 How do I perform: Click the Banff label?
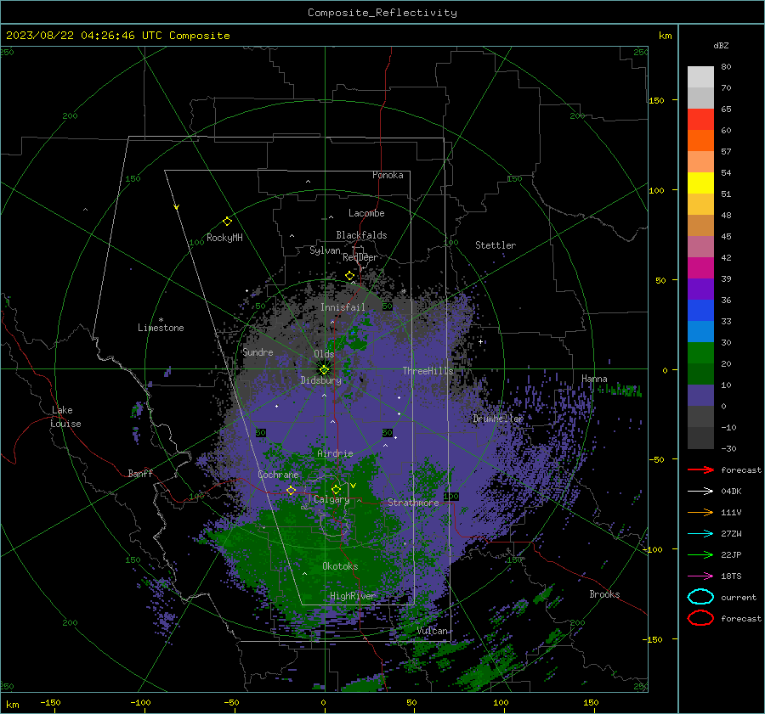tap(140, 473)
